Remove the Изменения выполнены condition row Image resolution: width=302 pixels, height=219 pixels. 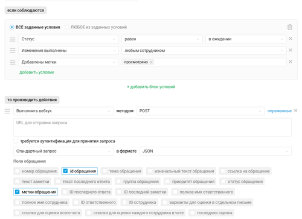291,50
